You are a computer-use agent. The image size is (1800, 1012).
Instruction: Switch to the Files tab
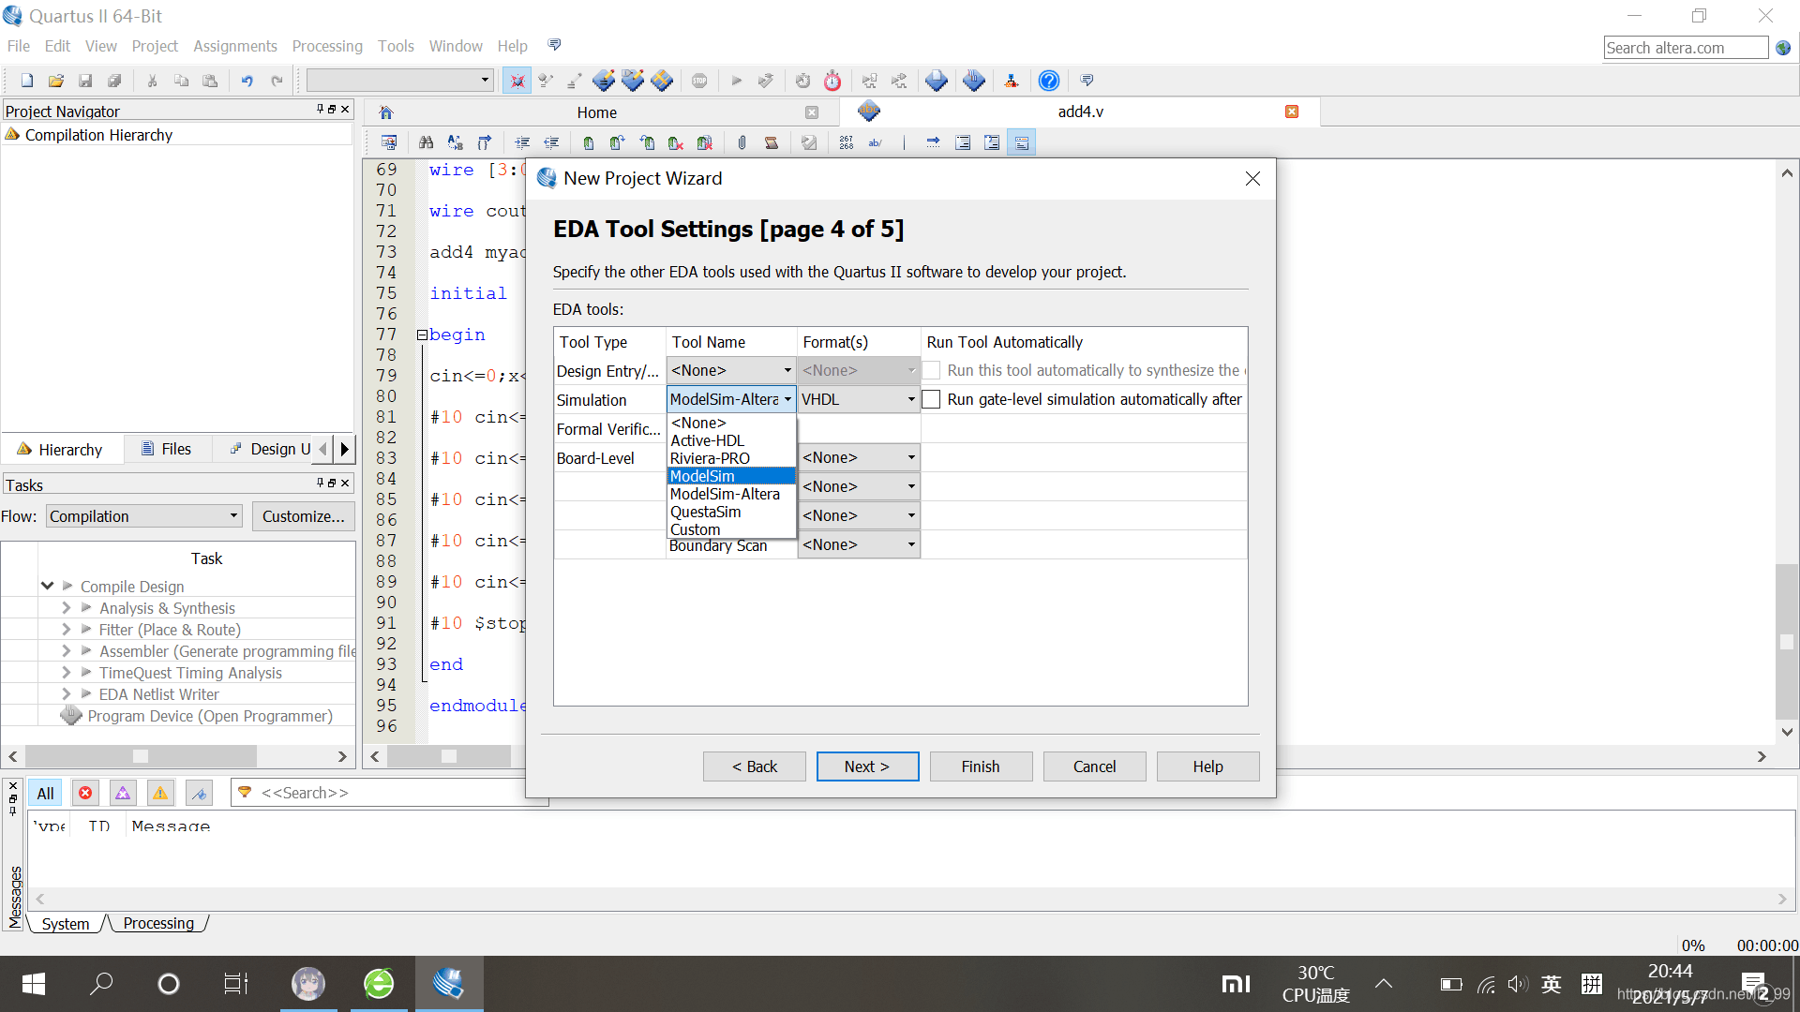(x=166, y=449)
